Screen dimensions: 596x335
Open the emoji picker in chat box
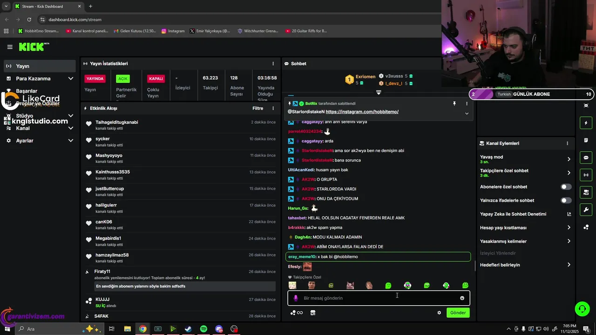(462, 298)
